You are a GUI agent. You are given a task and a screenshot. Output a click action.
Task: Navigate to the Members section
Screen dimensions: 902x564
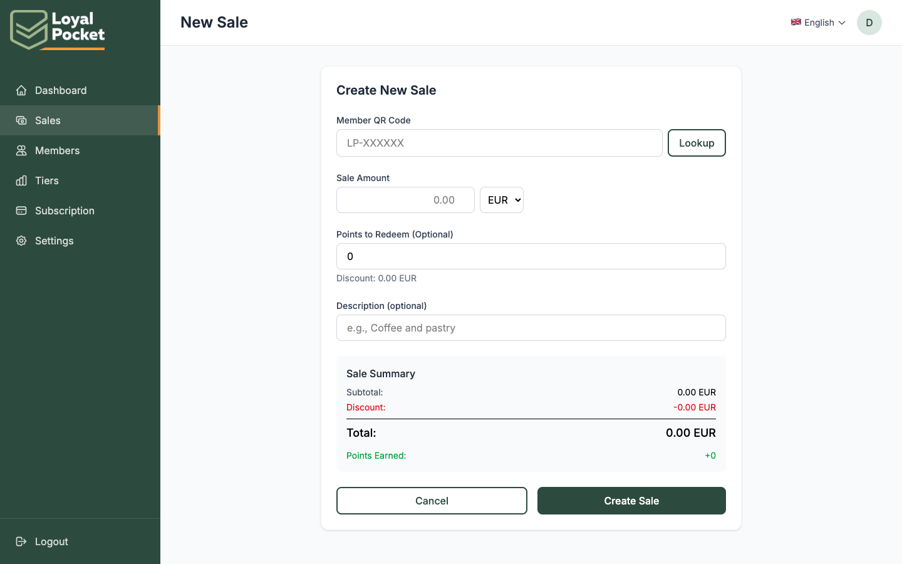pyautogui.click(x=58, y=150)
